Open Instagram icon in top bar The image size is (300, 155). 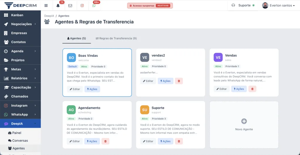click(82, 6)
